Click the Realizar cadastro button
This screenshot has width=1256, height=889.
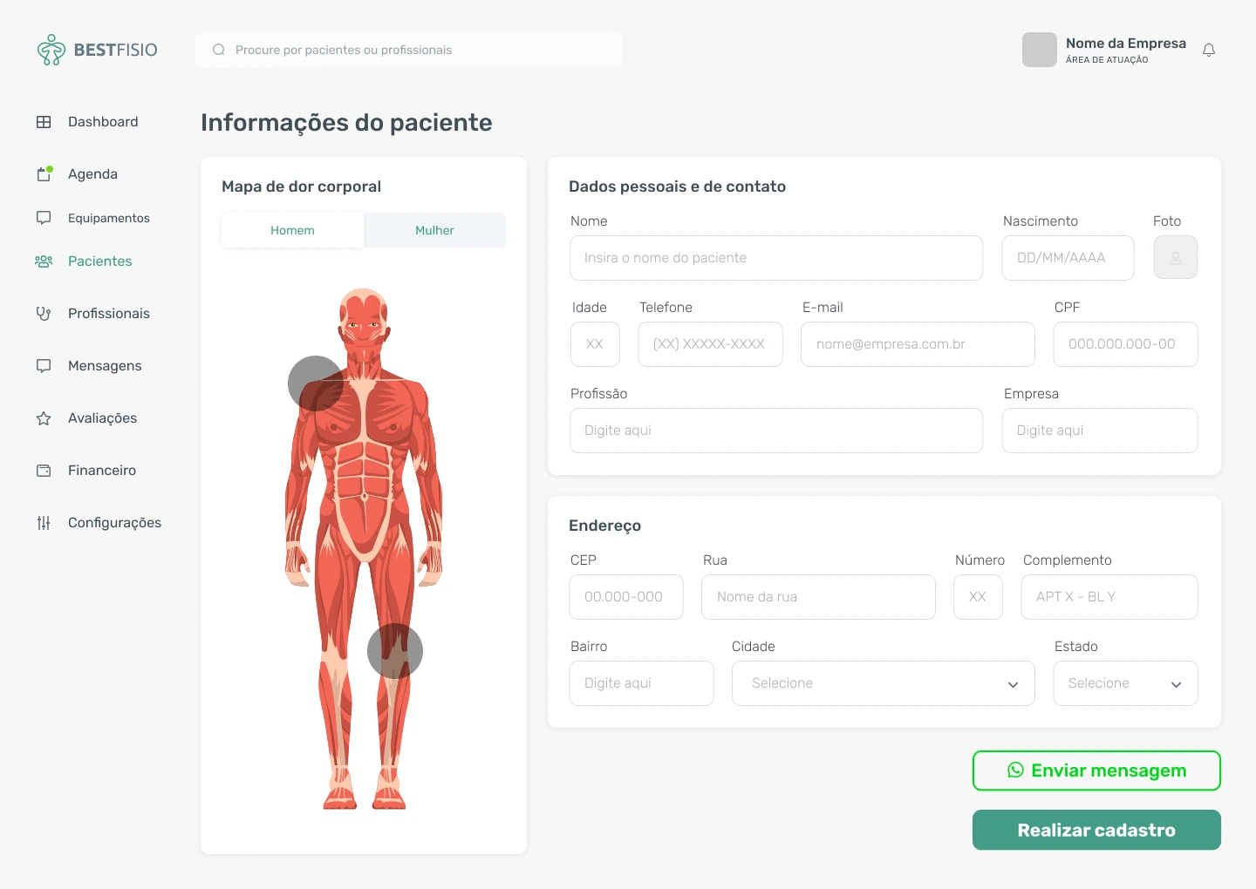[1096, 830]
